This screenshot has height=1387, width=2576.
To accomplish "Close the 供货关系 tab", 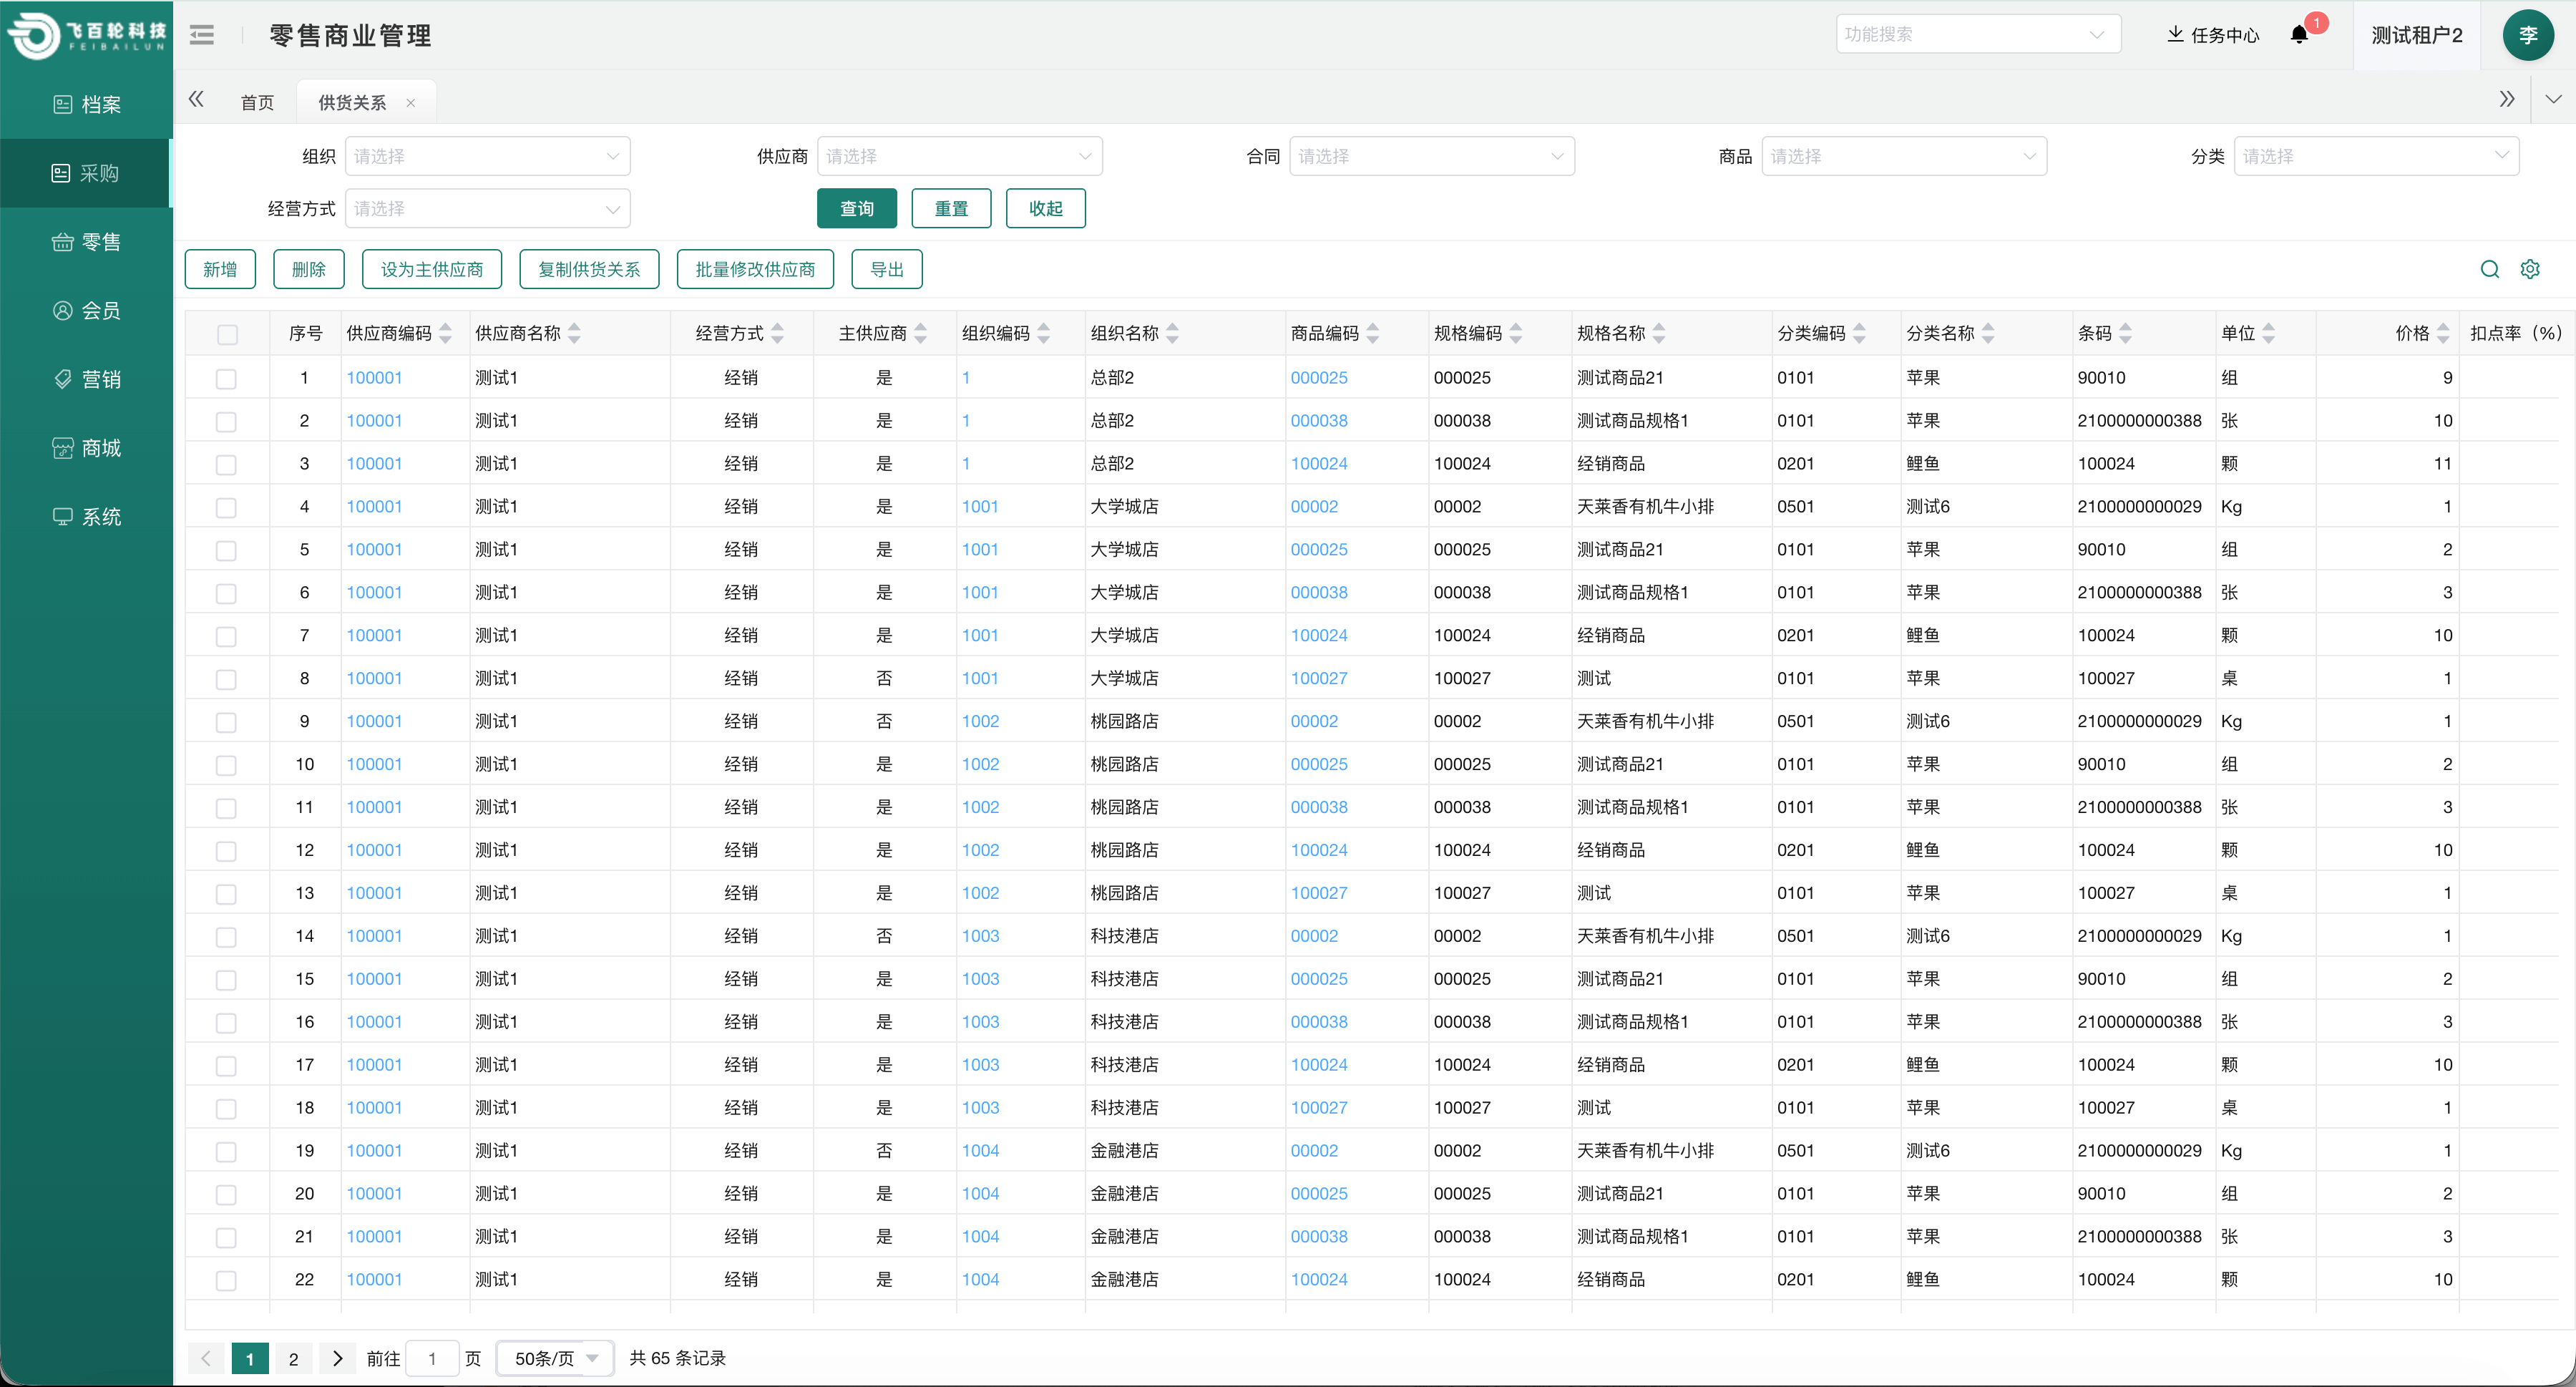I will [411, 103].
